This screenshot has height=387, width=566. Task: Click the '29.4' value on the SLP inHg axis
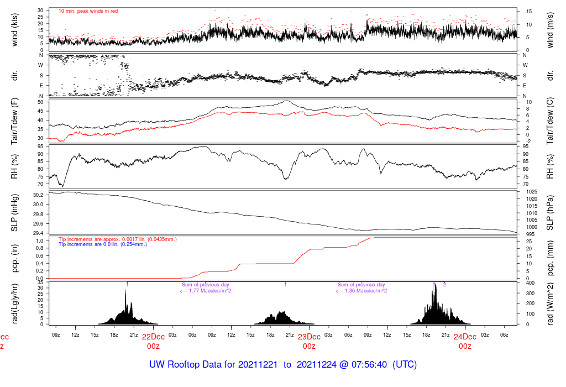pyautogui.click(x=39, y=233)
